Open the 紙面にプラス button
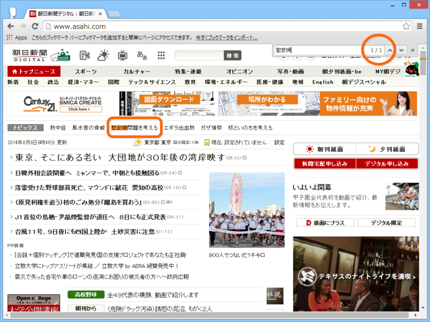This screenshot has height=322, width=430. tap(325, 223)
